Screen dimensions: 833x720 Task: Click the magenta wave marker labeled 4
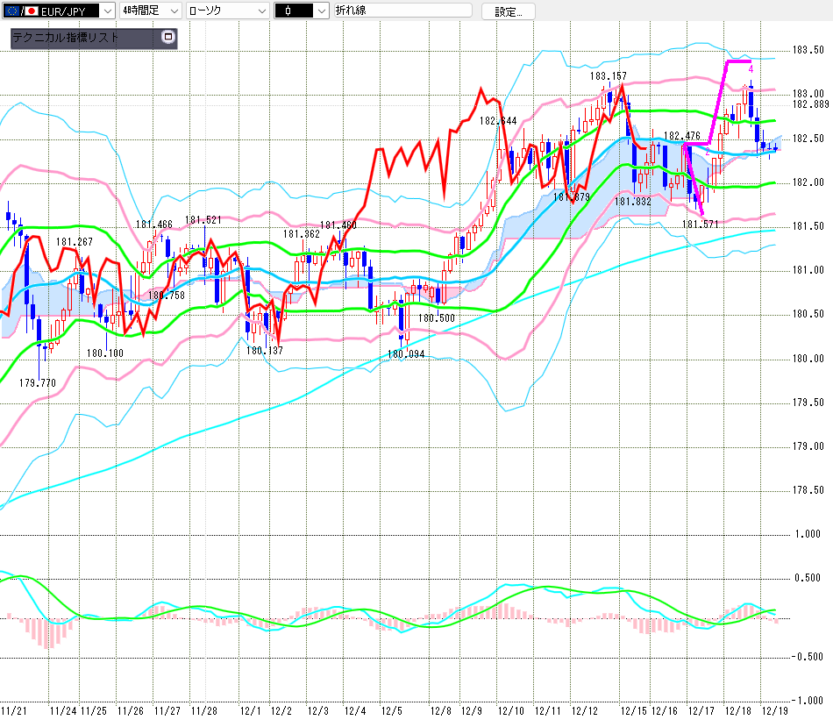coord(751,68)
